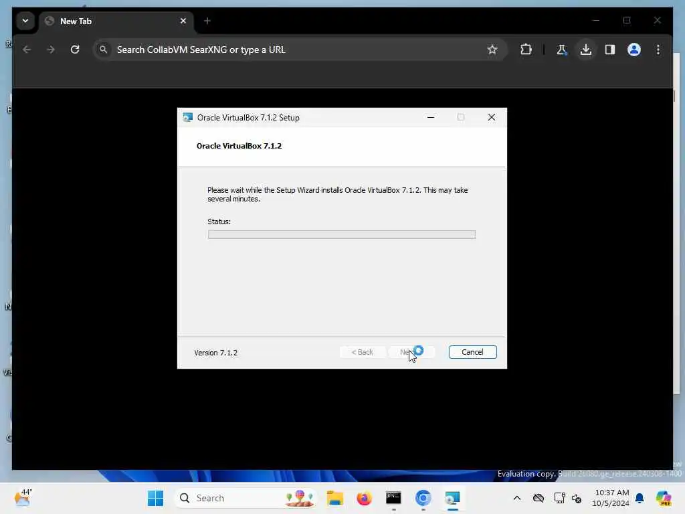Screen dimensions: 685x514
Task: Launch Firefox from the taskbar
Action: tap(364, 498)
